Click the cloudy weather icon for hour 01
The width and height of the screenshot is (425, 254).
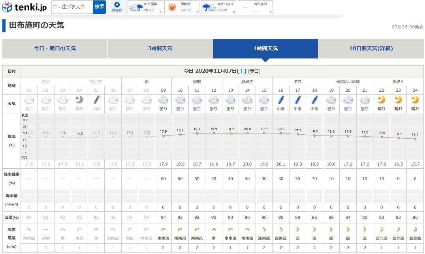pos(29,100)
